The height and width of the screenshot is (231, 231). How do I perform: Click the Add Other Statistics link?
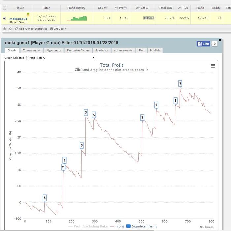(x=31, y=29)
